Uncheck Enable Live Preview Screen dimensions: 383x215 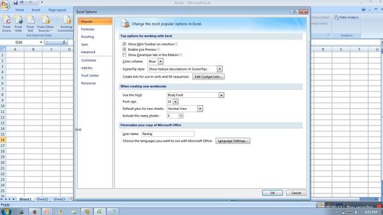(124, 50)
